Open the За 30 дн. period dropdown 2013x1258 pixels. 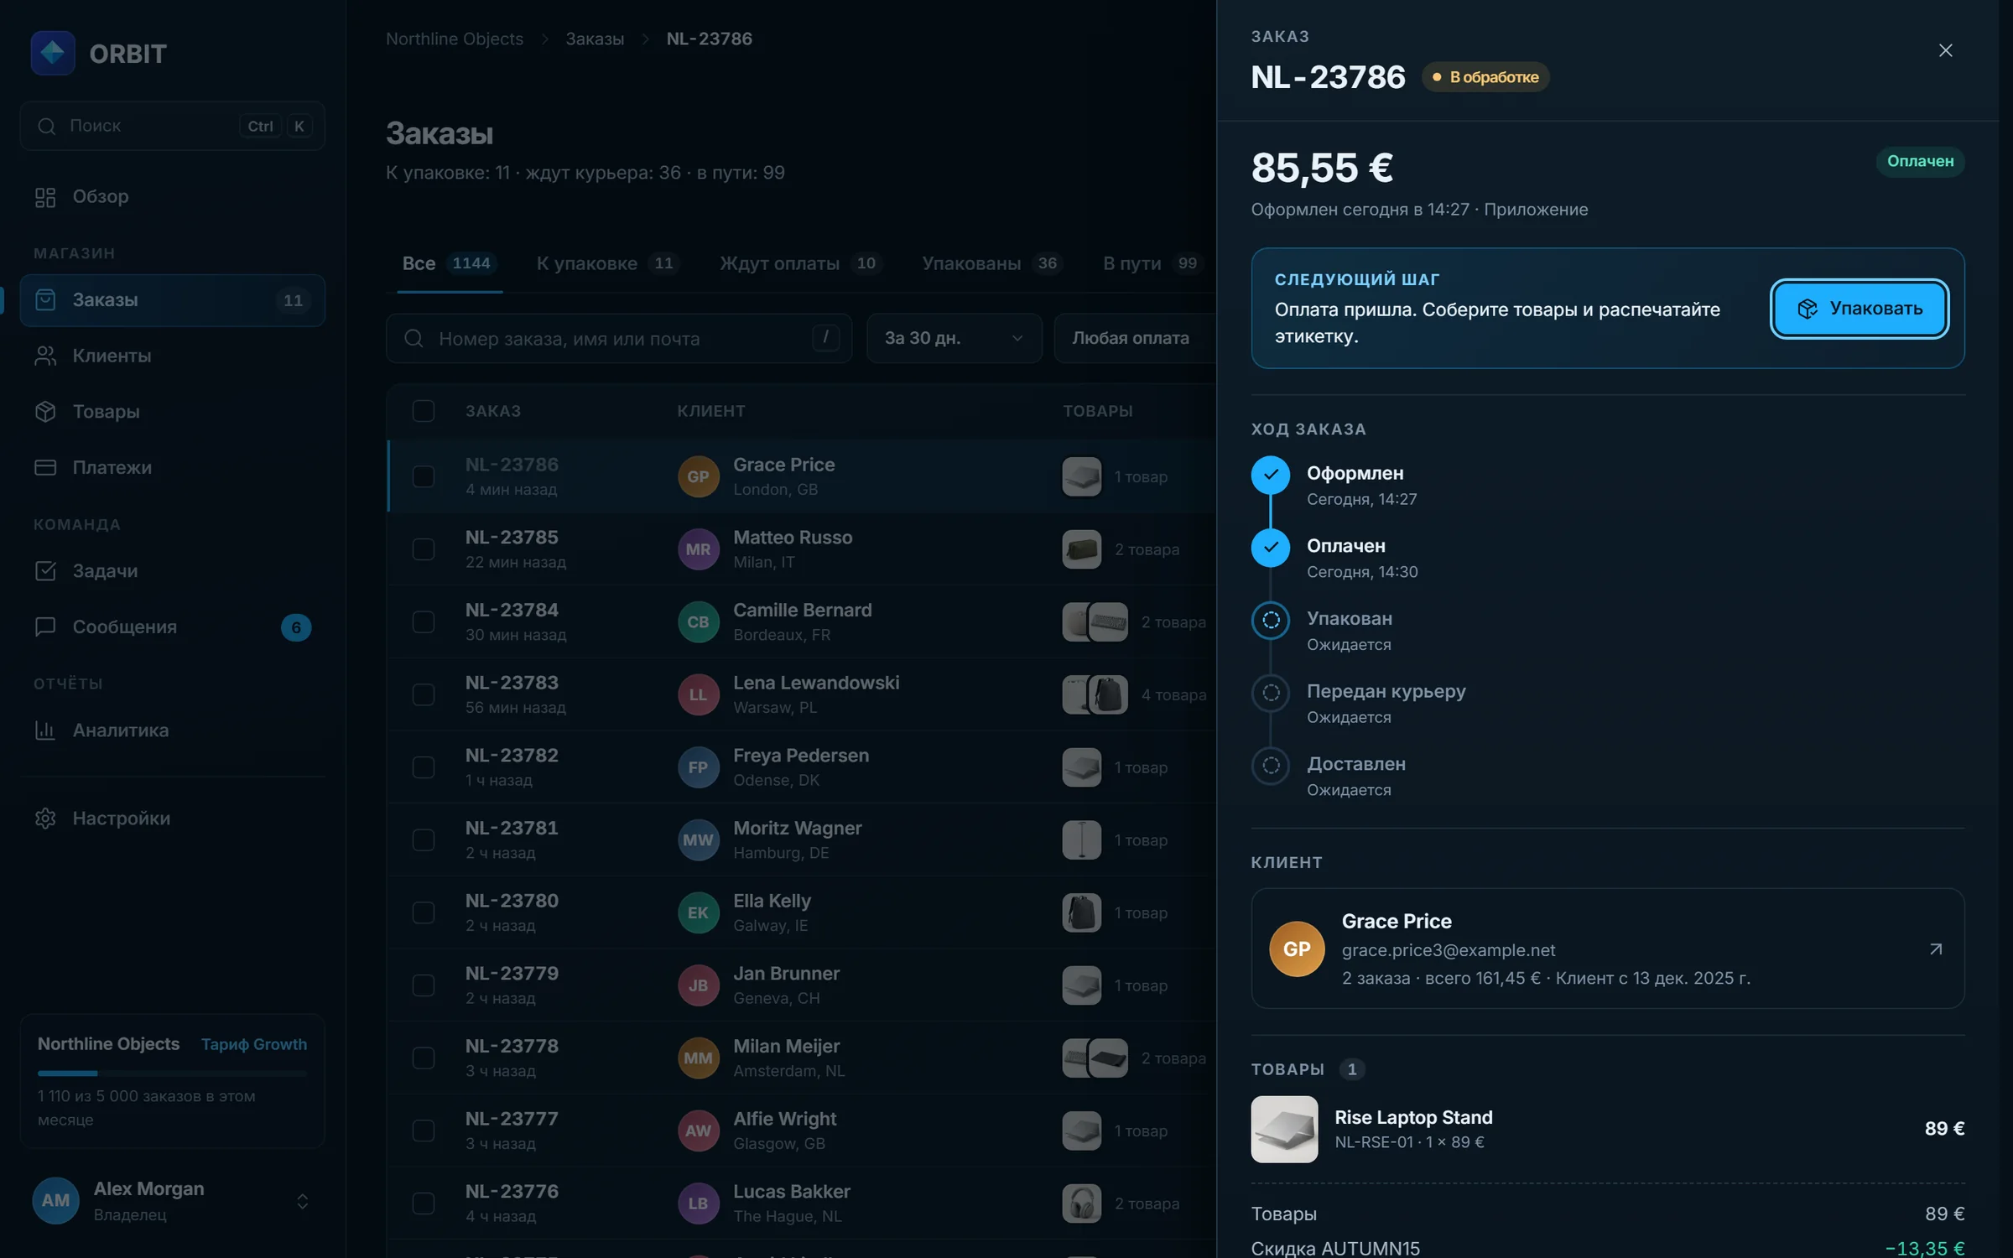tap(954, 338)
